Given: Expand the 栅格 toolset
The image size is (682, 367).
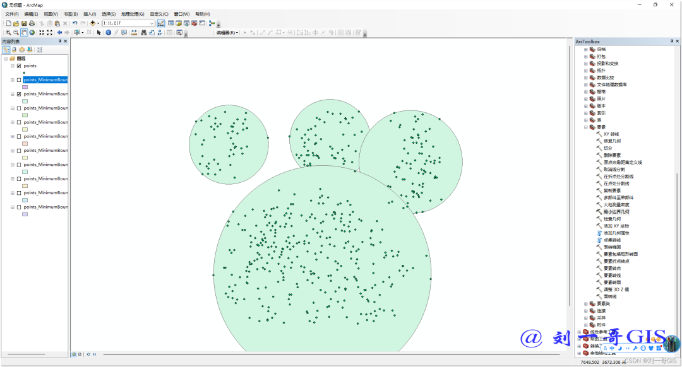Looking at the screenshot, I should click(x=586, y=91).
